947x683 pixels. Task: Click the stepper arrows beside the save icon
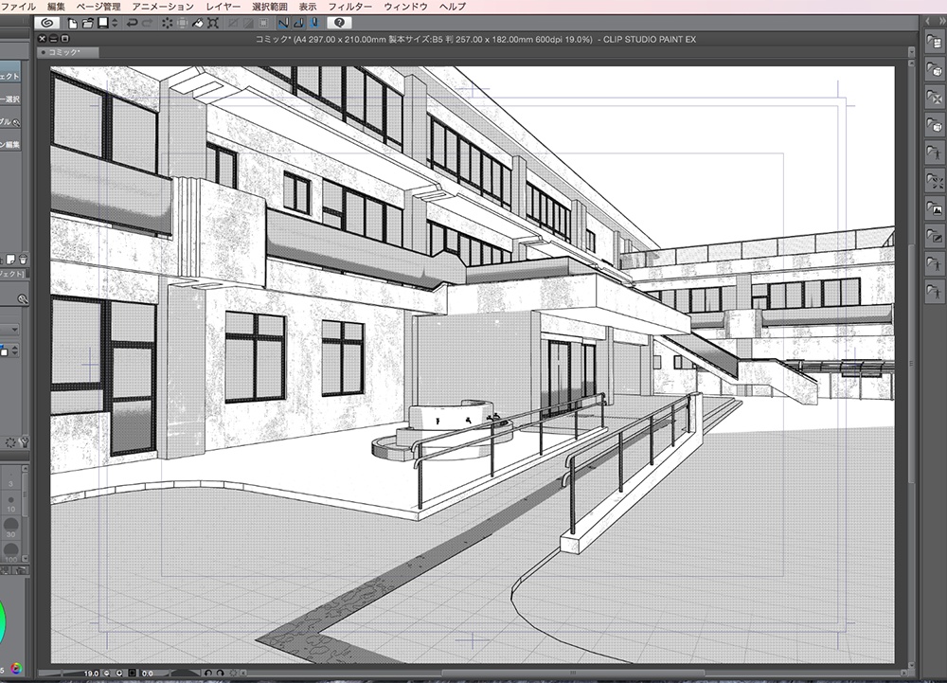coord(114,24)
